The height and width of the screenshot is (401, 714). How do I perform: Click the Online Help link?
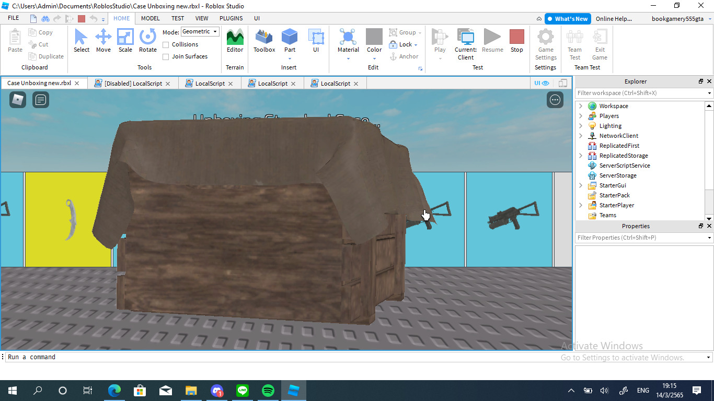[x=614, y=18]
